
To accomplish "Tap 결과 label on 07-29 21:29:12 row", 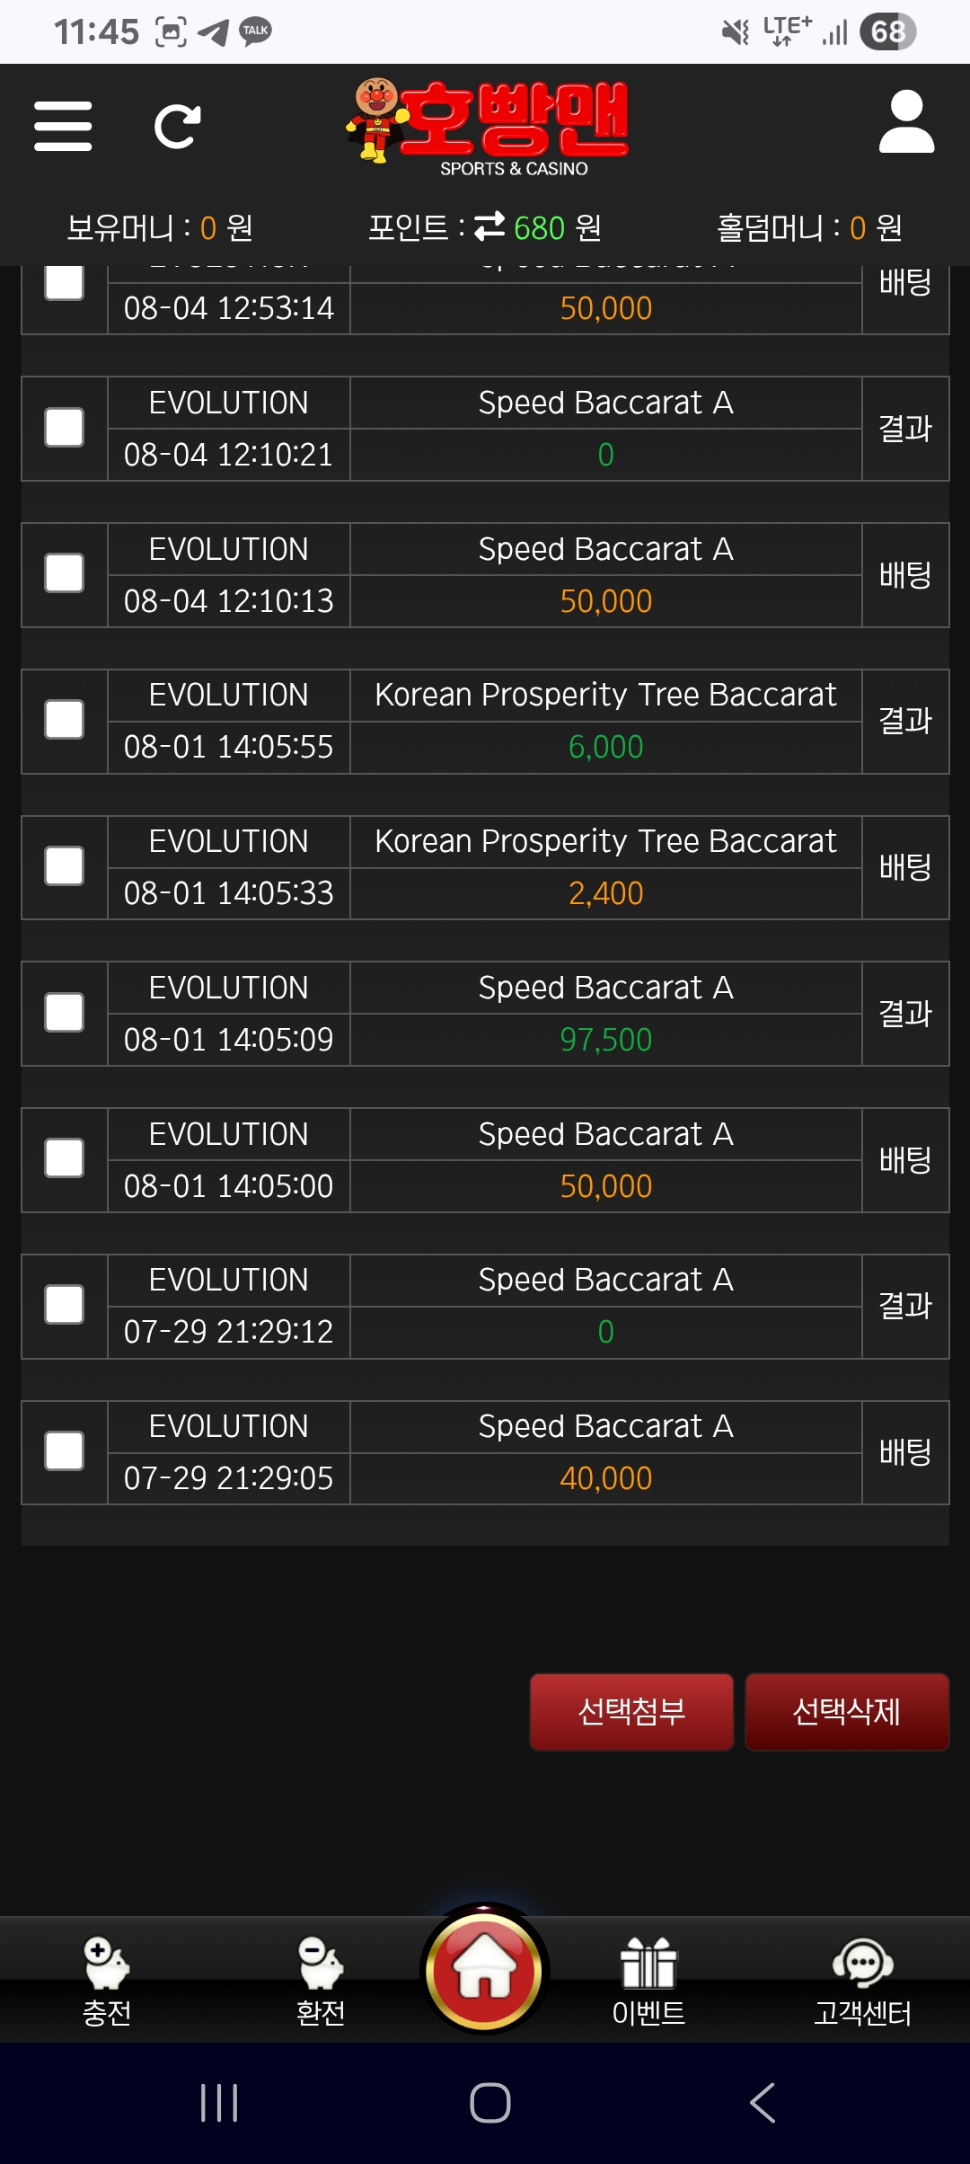I will [904, 1306].
